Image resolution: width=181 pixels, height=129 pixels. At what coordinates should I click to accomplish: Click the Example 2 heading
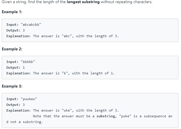click(x=12, y=49)
